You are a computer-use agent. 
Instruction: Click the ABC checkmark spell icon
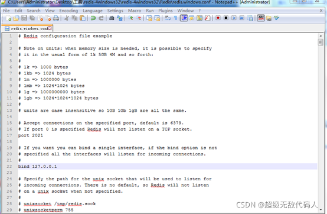[x=277, y=18]
